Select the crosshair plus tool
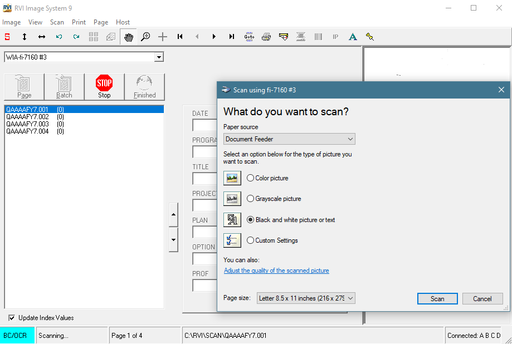This screenshot has height=344, width=512. pos(163,37)
